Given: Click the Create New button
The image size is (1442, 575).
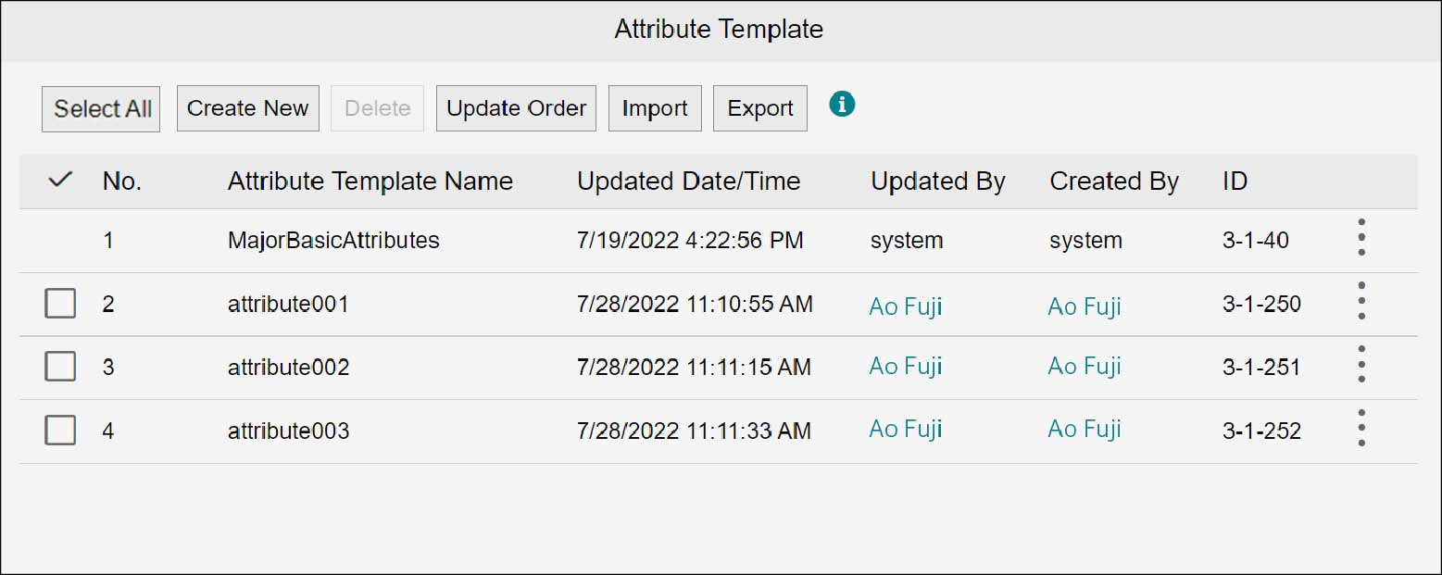Looking at the screenshot, I should pos(247,108).
